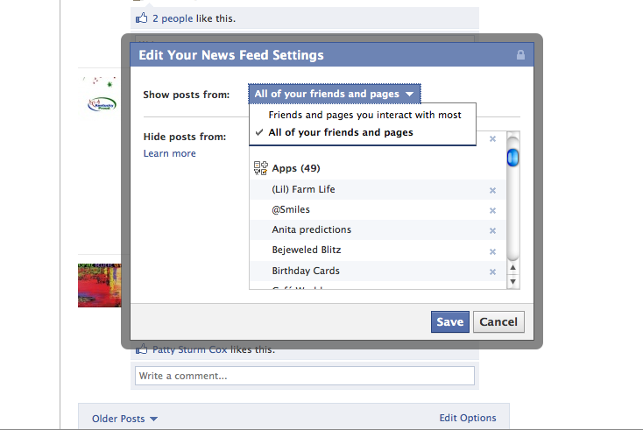Click the 'Write a comment...' field

[305, 376]
